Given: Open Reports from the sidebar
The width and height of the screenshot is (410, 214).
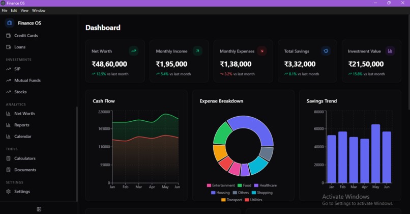Looking at the screenshot, I should (22, 125).
